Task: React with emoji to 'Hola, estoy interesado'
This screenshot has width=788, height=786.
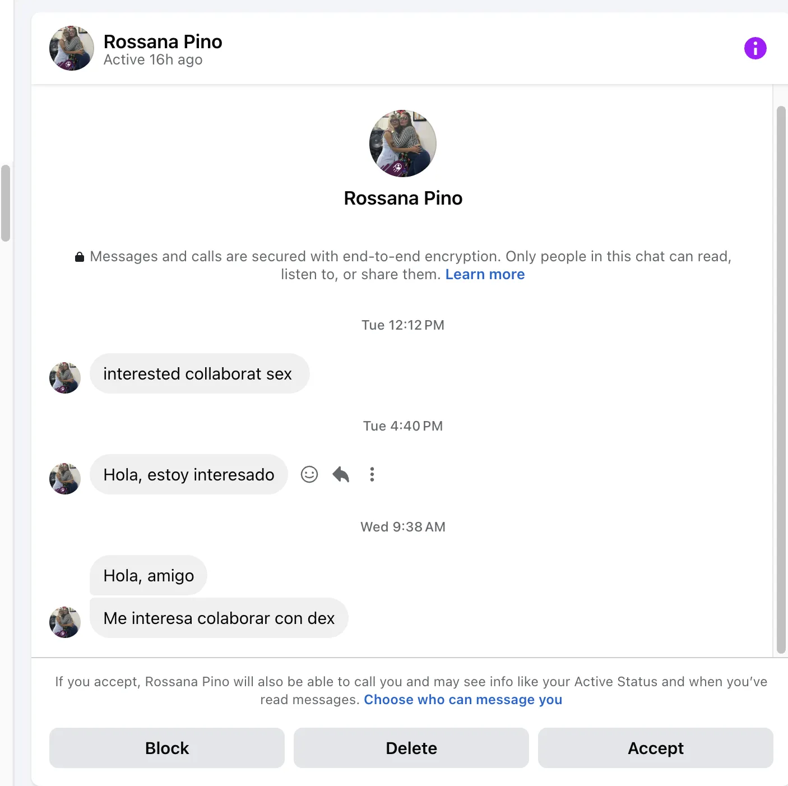Action: 309,474
